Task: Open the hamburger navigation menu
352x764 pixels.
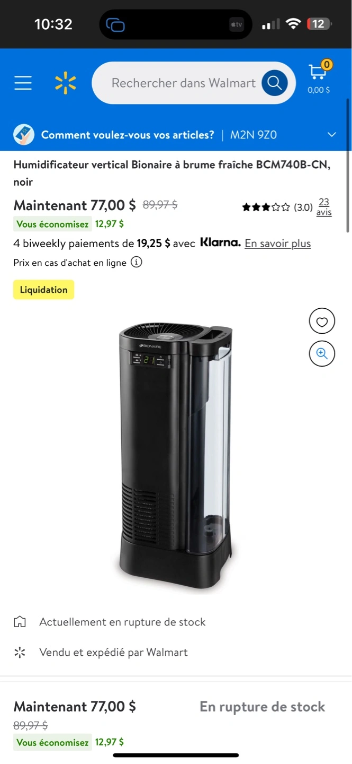Action: 23,83
